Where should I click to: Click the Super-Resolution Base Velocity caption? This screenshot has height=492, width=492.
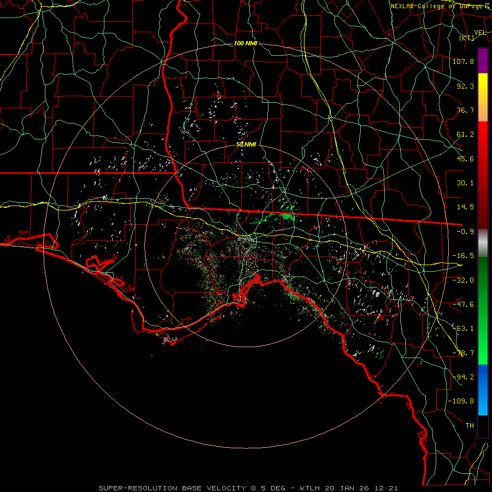[x=248, y=488]
